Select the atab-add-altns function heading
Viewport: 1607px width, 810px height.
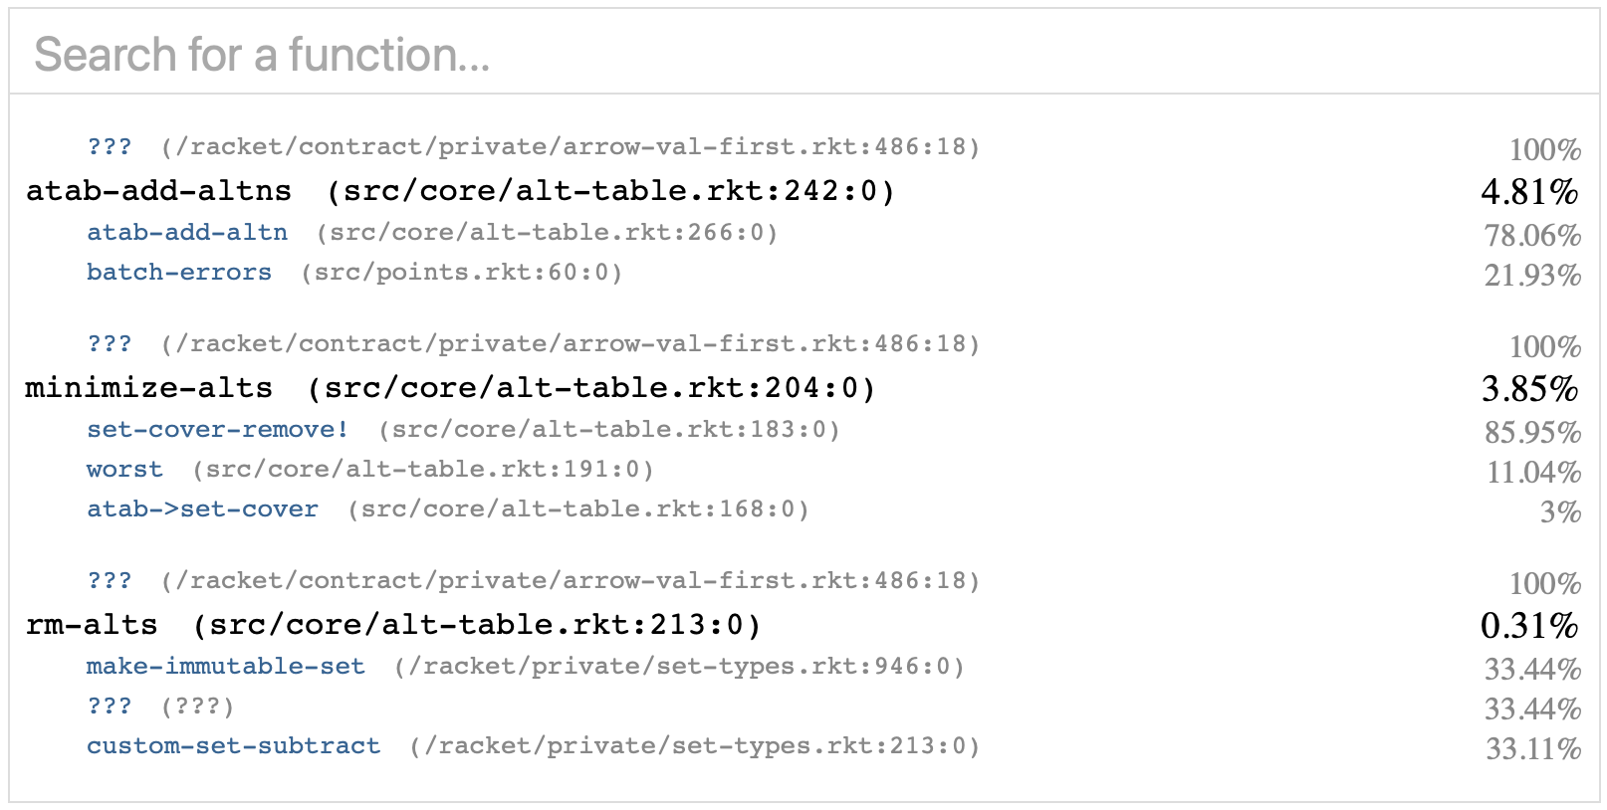[x=158, y=191]
